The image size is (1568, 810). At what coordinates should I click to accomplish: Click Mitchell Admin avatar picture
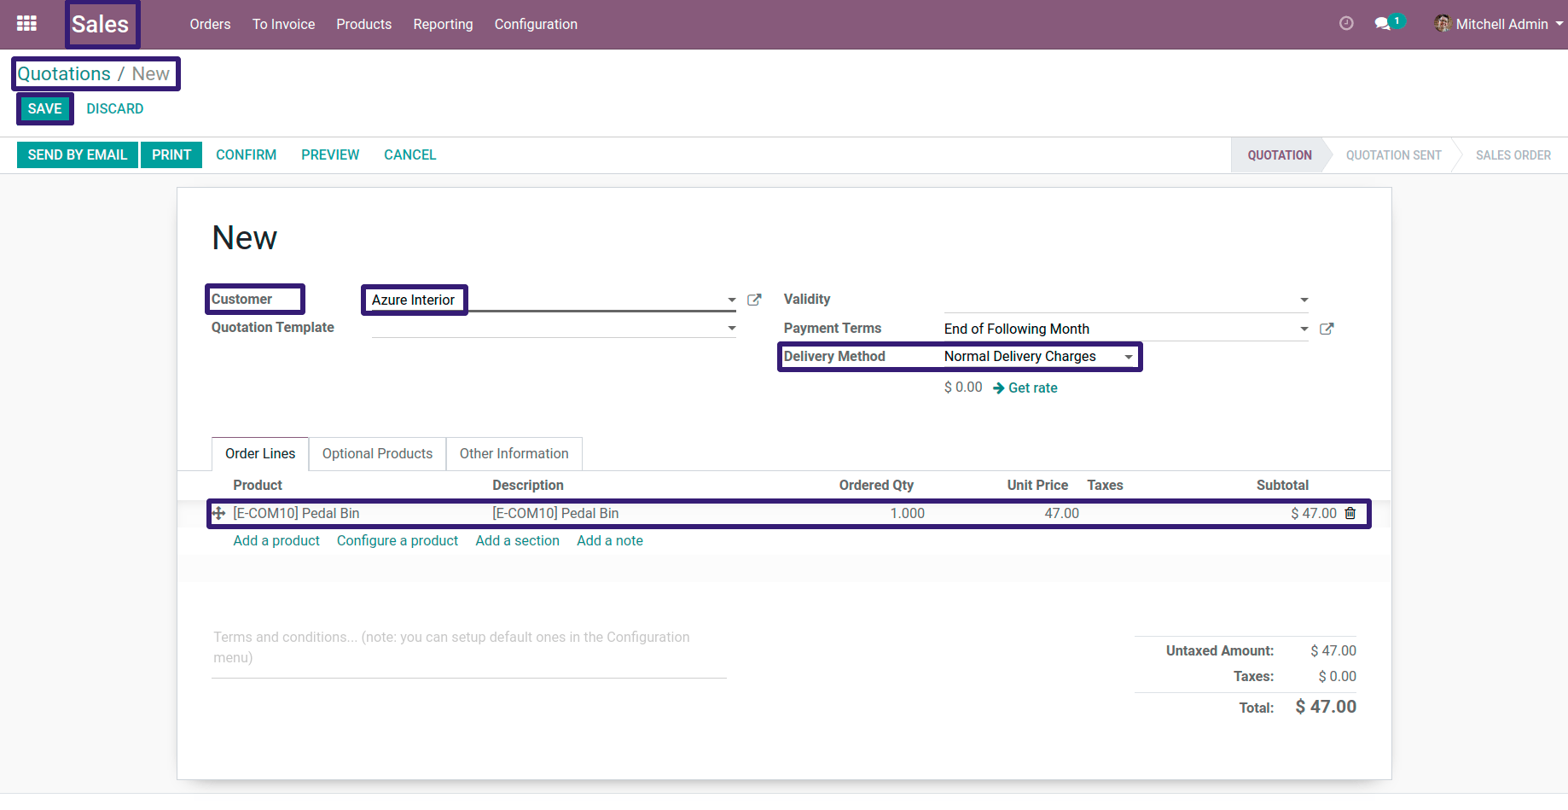click(1443, 24)
